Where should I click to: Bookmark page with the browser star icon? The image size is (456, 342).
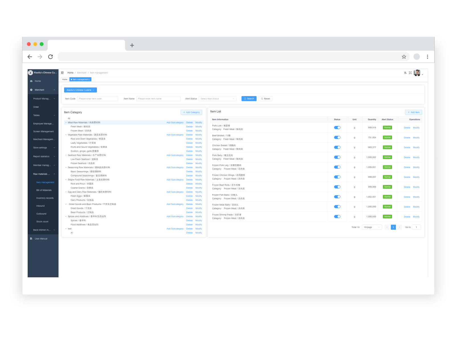pyautogui.click(x=404, y=57)
